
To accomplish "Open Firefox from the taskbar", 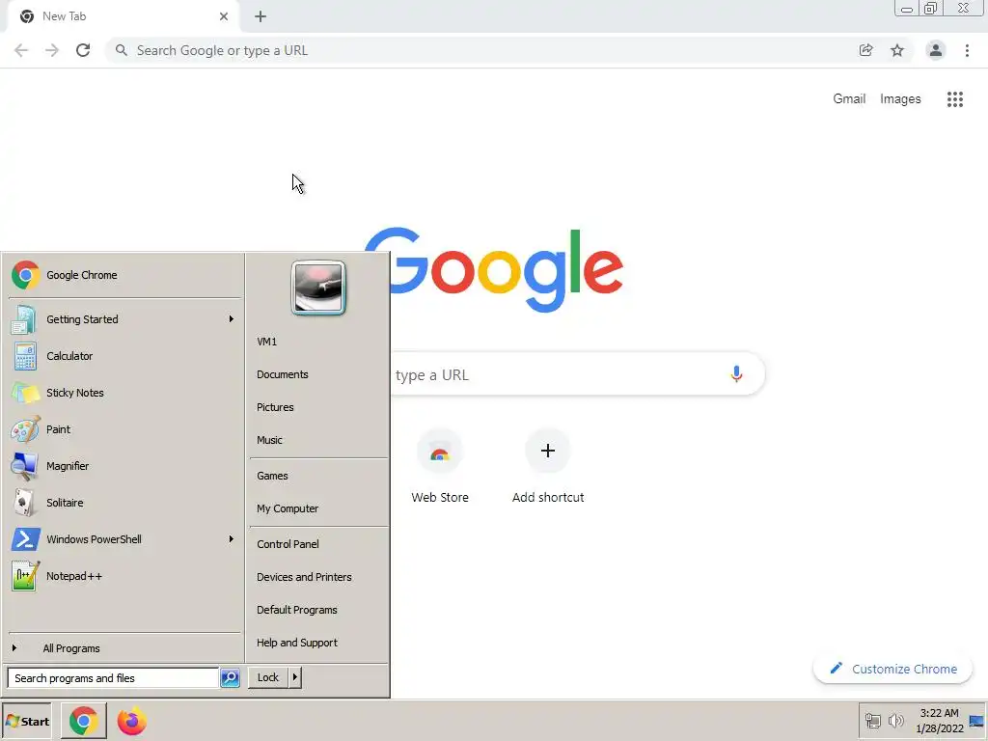I will [x=131, y=721].
